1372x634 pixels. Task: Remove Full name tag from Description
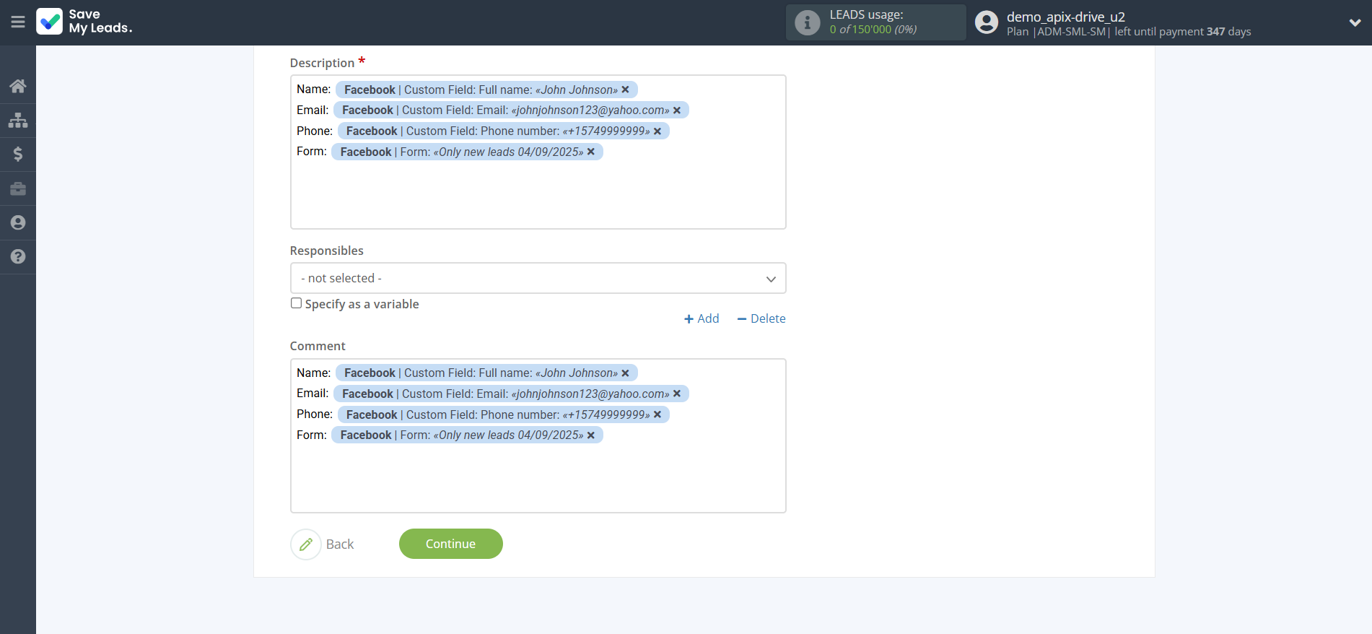click(x=626, y=90)
